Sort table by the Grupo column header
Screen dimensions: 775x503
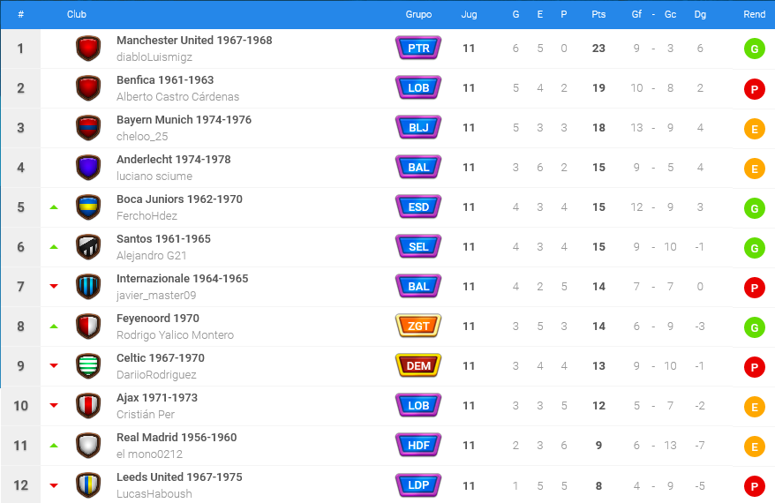click(418, 14)
